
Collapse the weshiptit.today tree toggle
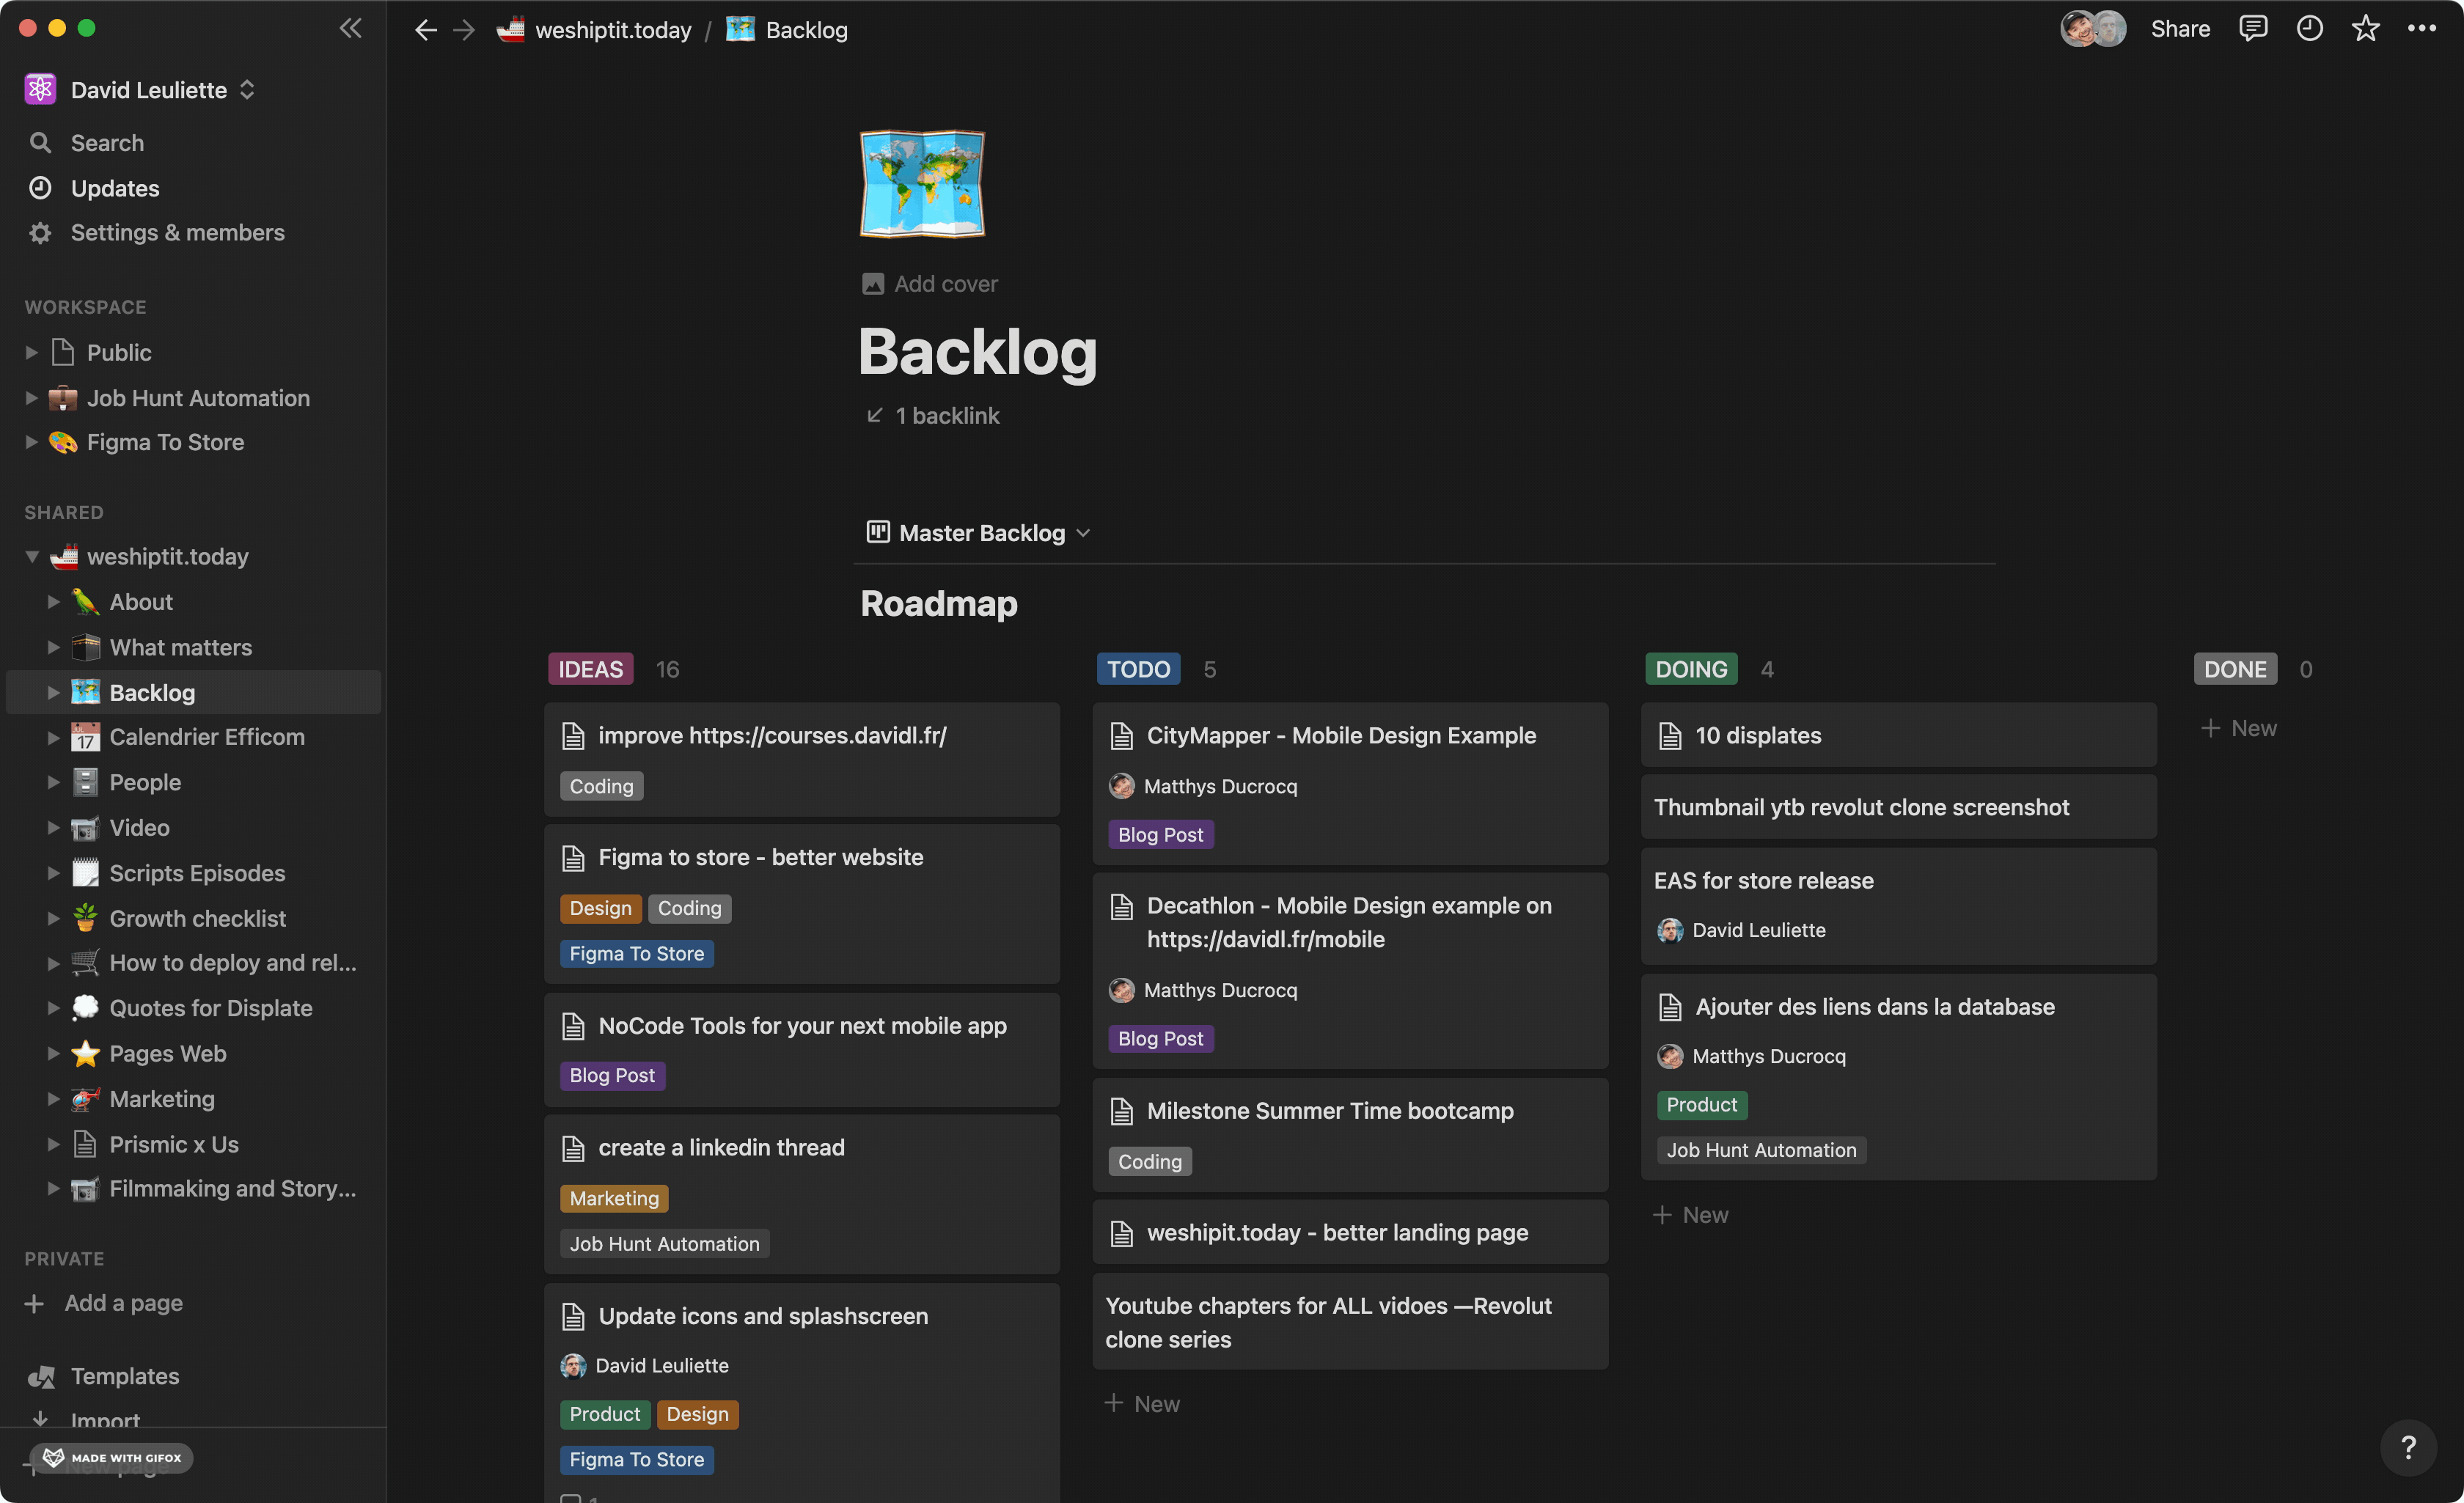coord(32,557)
